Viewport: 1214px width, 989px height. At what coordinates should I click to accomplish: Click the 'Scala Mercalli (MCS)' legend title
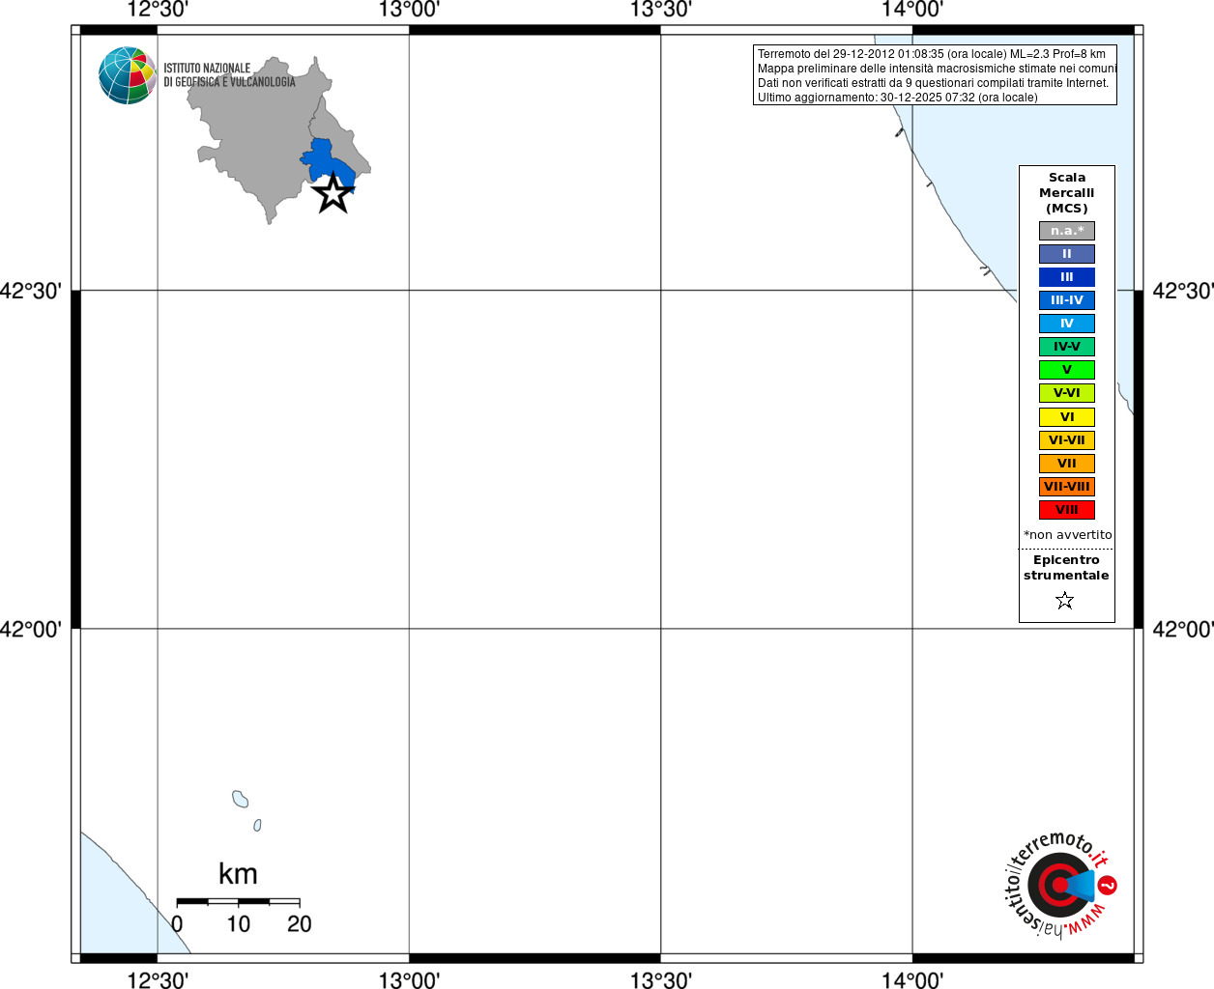(1067, 193)
